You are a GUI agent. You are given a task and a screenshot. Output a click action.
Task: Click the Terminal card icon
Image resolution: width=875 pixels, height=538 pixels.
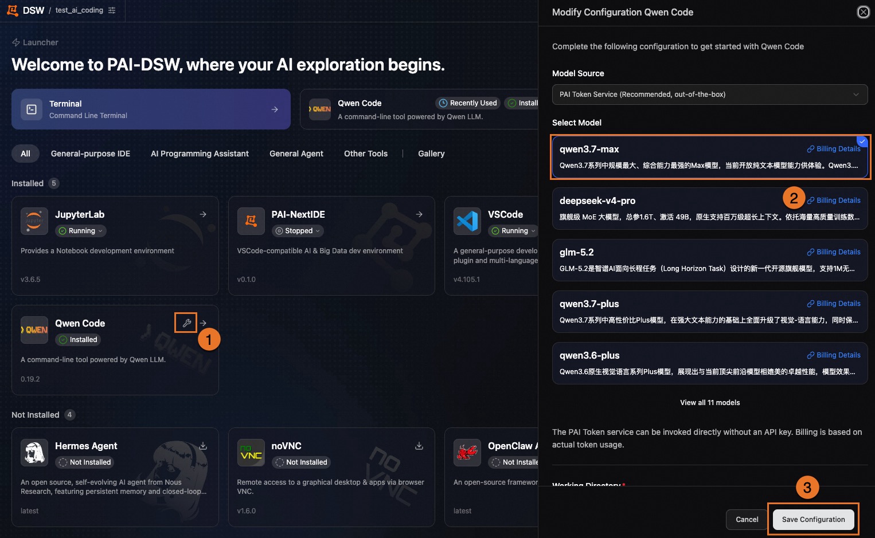(x=32, y=109)
